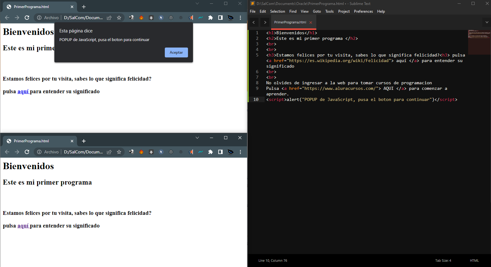Bookmark page star in top Chrome window
The width and height of the screenshot is (491, 267).
[x=119, y=18]
